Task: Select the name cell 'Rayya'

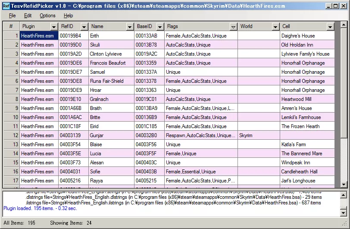Action: [x=111, y=181]
